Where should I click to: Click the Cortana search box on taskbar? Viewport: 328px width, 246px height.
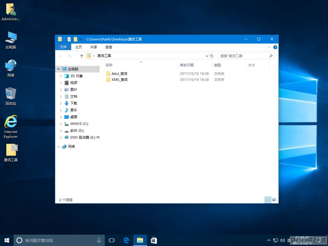[59, 240]
